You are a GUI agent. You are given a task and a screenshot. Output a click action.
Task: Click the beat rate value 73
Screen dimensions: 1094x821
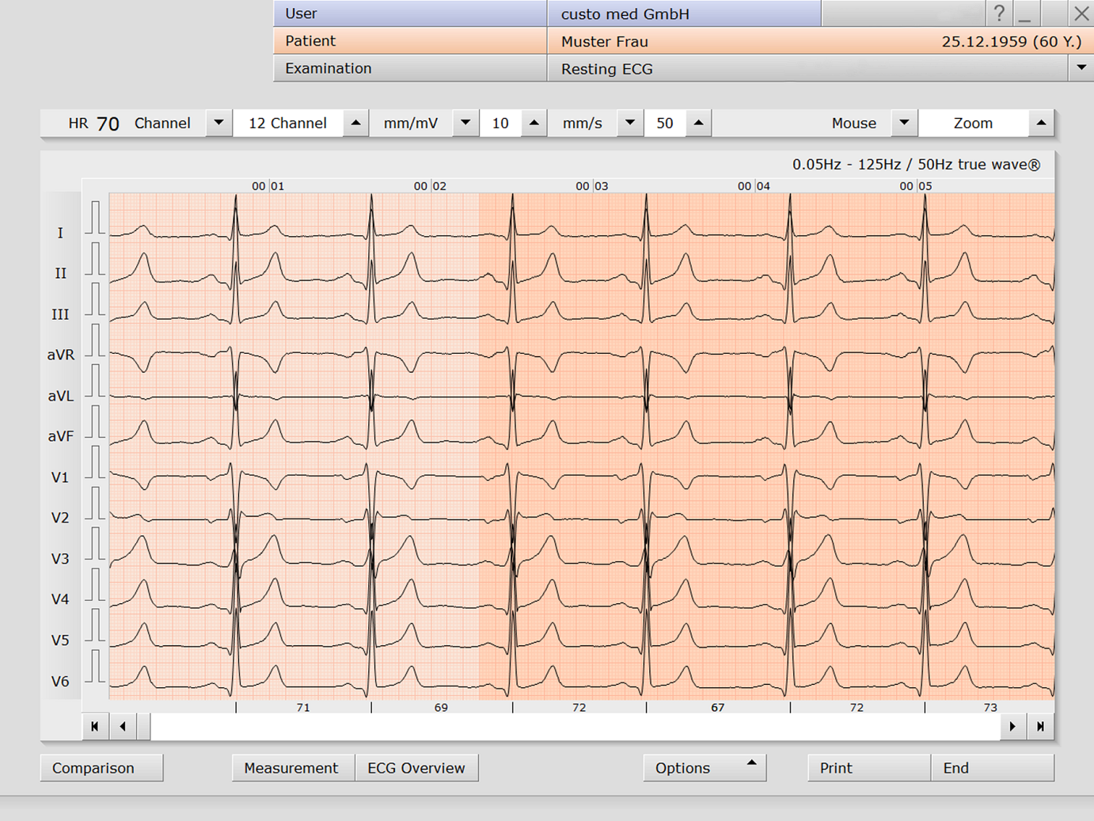tap(990, 707)
